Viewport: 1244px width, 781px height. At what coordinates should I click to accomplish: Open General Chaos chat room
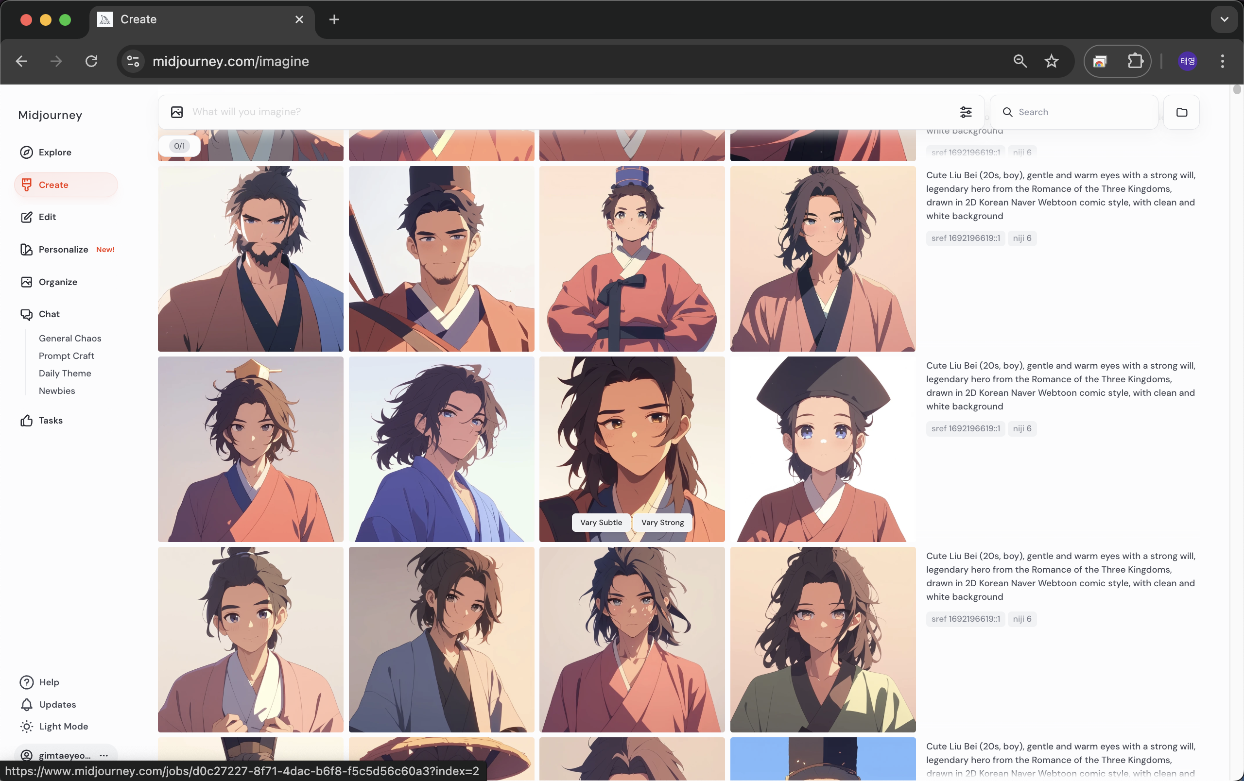point(70,338)
